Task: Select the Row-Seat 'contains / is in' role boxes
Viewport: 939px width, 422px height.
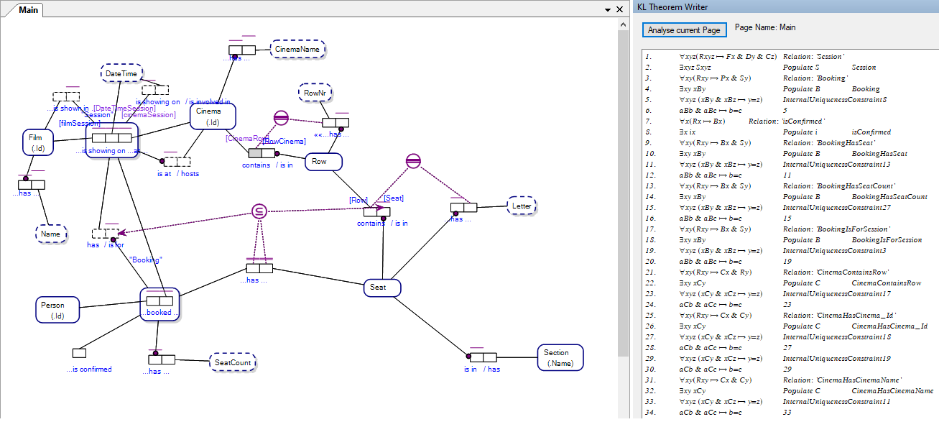Action: (x=376, y=211)
